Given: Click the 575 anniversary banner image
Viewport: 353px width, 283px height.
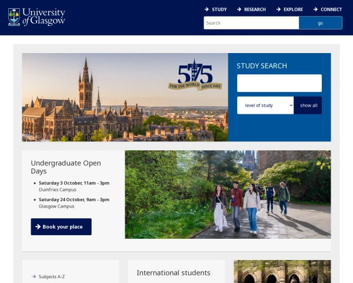Looking at the screenshot, I should pos(125,97).
